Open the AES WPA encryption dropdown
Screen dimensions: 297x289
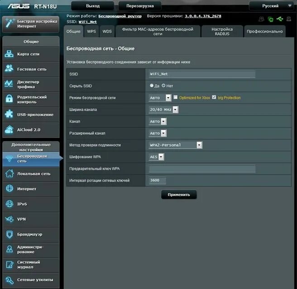[156, 157]
